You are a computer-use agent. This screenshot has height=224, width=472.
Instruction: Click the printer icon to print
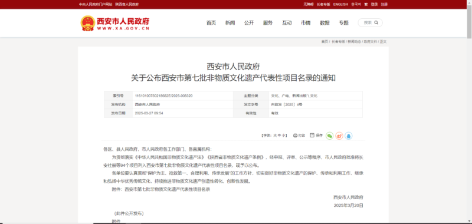click(x=296, y=136)
